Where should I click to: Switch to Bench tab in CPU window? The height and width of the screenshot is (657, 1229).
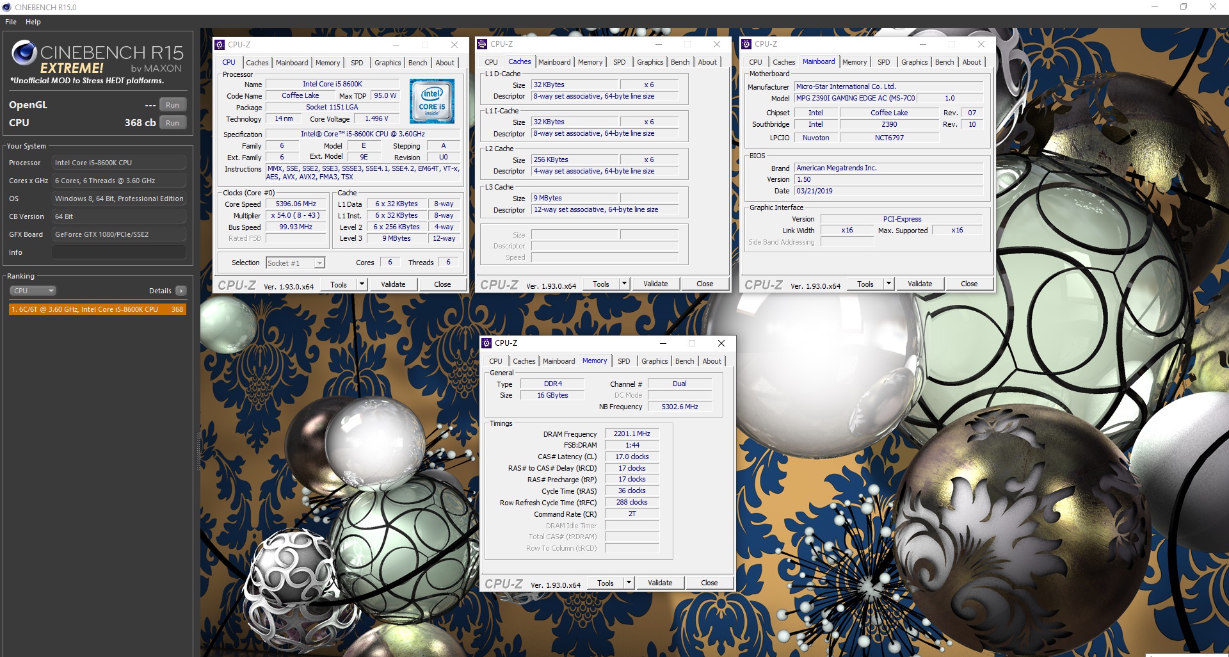pyautogui.click(x=417, y=63)
